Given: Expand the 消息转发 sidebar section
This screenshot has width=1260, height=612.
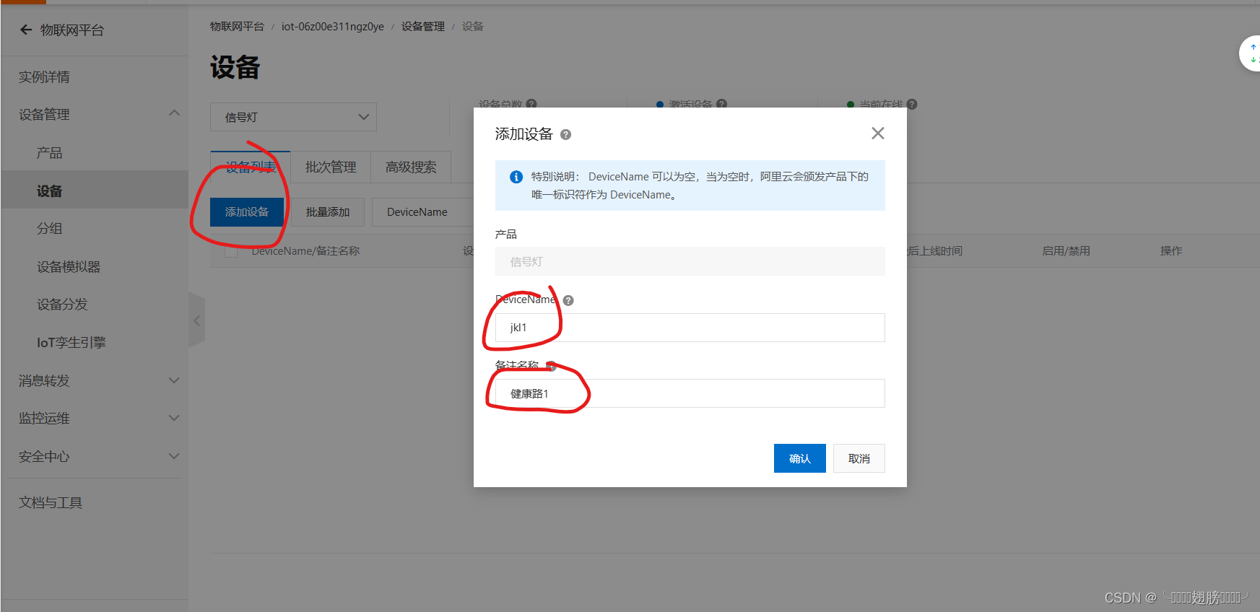Looking at the screenshot, I should click(174, 380).
